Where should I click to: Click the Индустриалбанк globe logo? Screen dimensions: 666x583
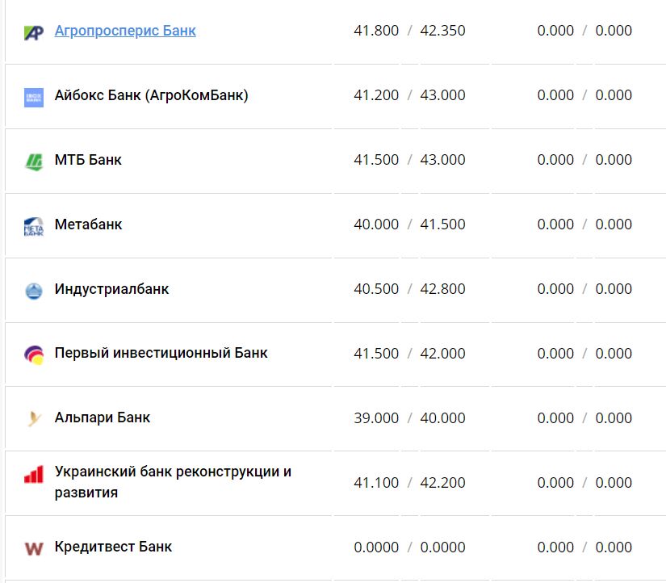tap(32, 288)
